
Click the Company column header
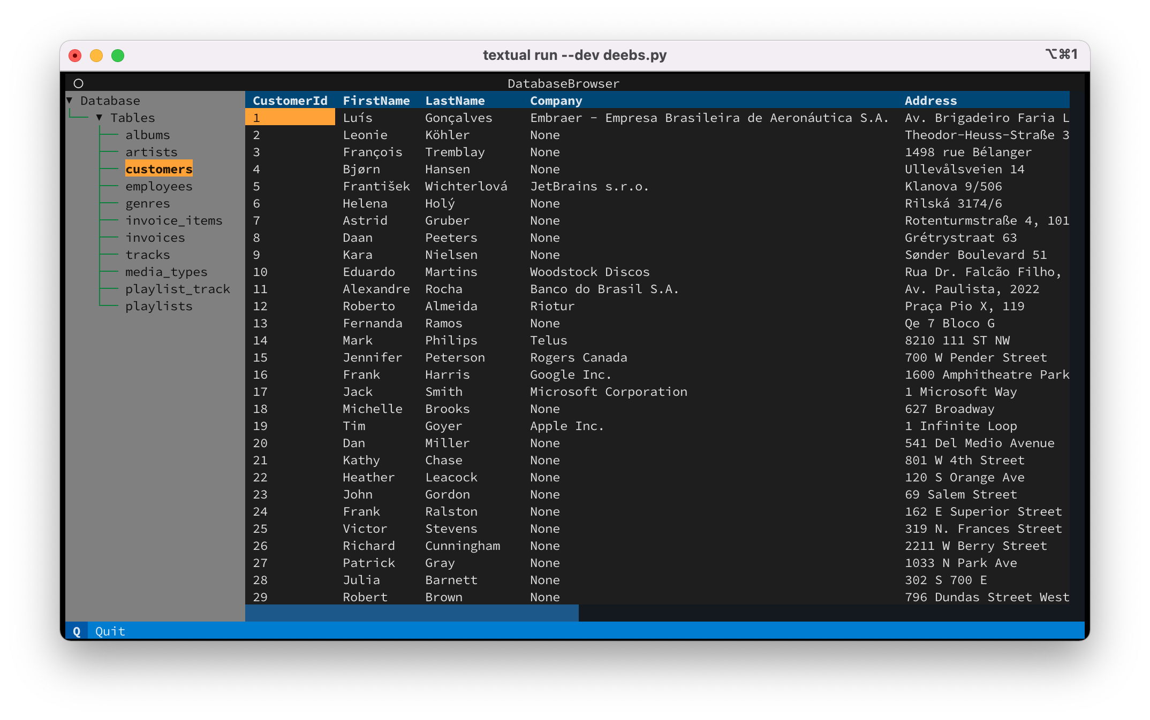556,101
